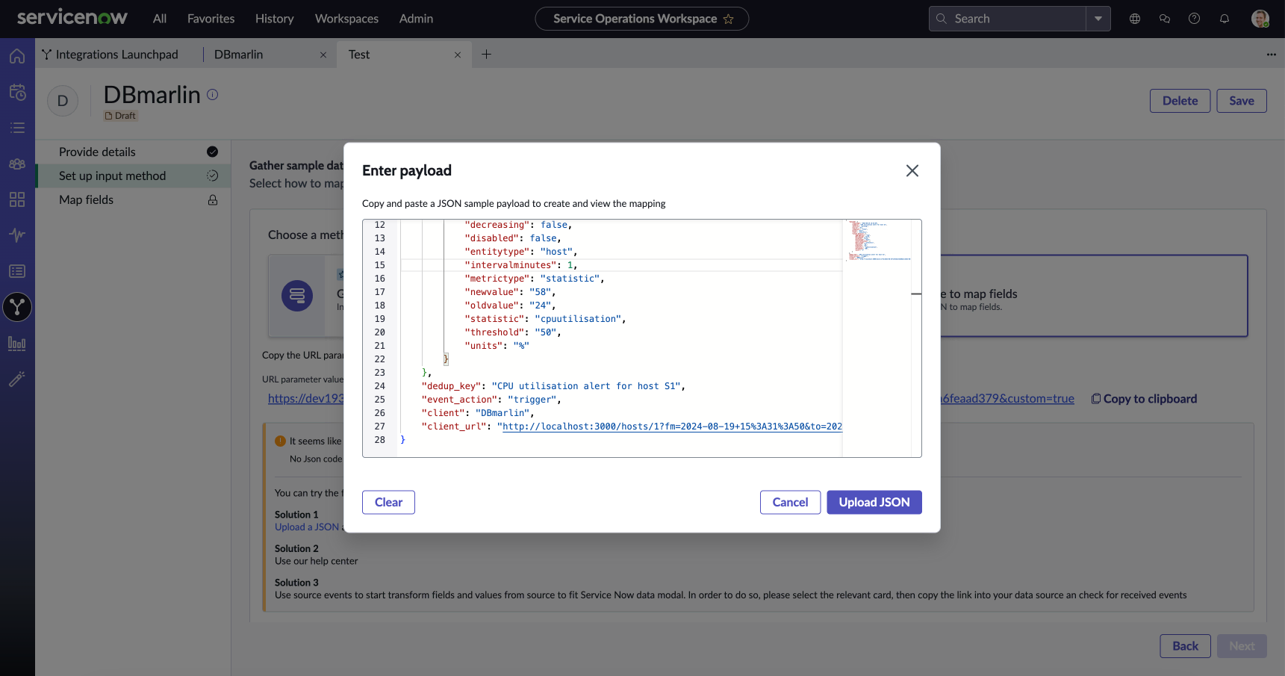The width and height of the screenshot is (1285, 676).
Task: Close the Enter payload dialog
Action: coord(912,170)
